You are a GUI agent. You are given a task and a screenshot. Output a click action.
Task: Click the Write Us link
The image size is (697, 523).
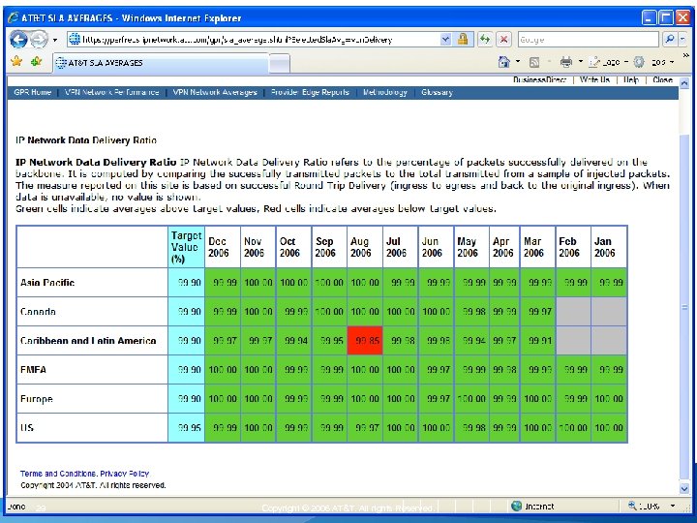(594, 79)
